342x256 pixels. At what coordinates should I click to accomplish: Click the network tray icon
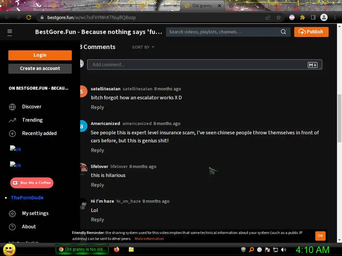click(276, 250)
